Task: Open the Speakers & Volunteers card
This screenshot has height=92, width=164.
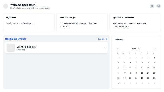Action: click(135, 22)
